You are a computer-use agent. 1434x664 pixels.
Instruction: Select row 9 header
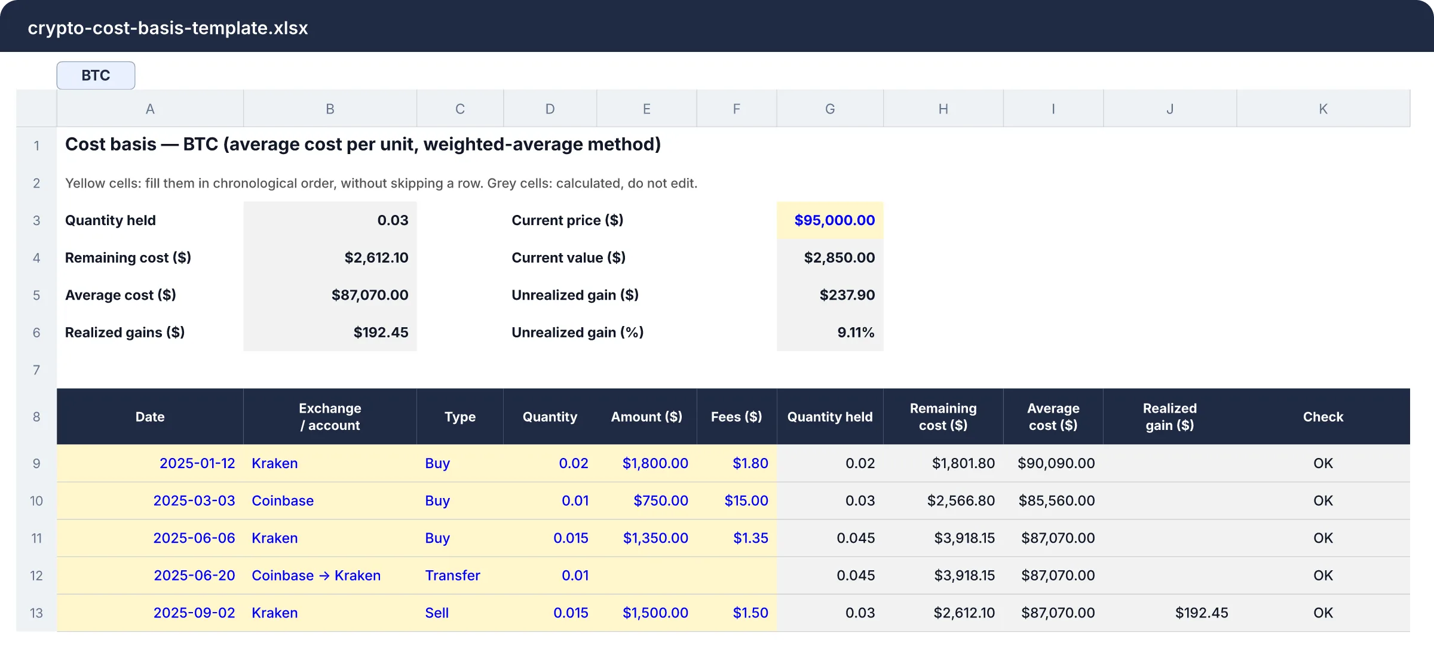click(36, 463)
